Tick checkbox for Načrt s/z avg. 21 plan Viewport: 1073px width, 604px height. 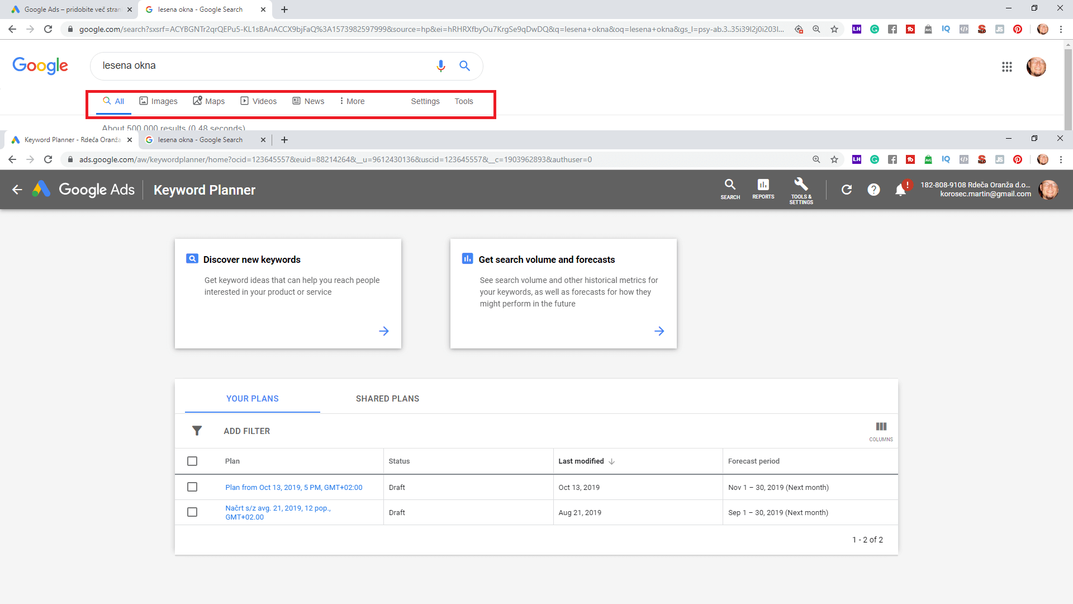coord(192,512)
